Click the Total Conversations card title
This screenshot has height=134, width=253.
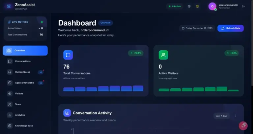tap(77, 73)
